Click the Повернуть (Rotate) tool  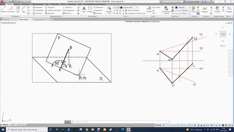[50, 7]
